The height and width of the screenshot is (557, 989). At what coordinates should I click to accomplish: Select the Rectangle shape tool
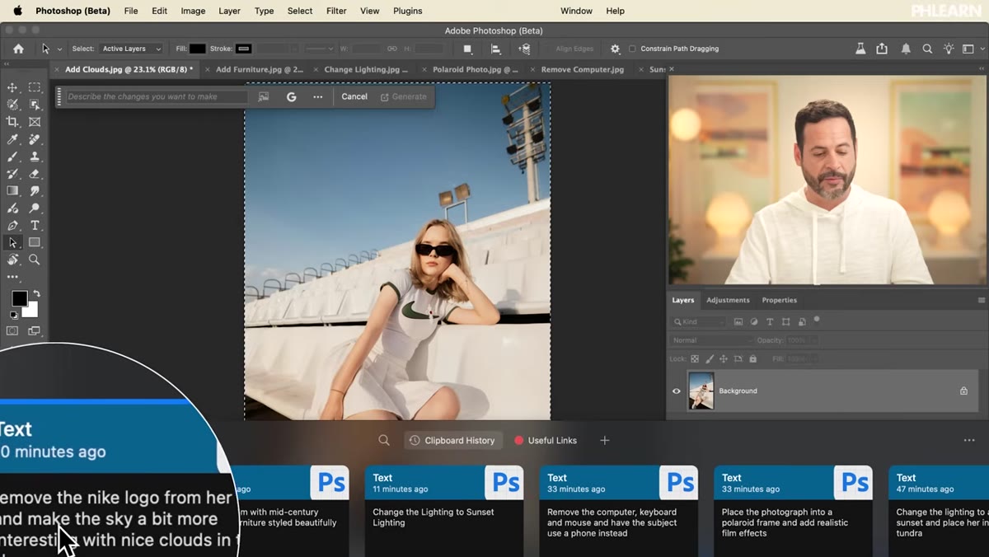tap(35, 242)
